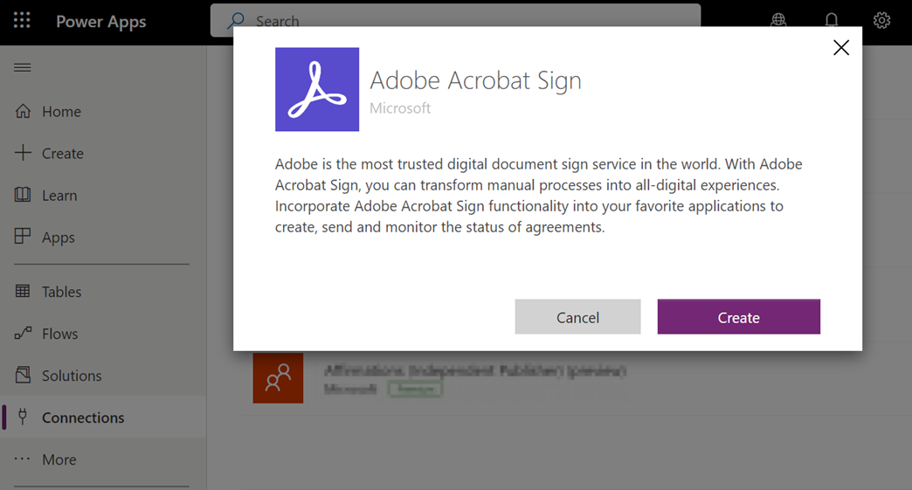Viewport: 912px width, 490px height.
Task: Open Apps page in navigation
Action: [x=59, y=238]
